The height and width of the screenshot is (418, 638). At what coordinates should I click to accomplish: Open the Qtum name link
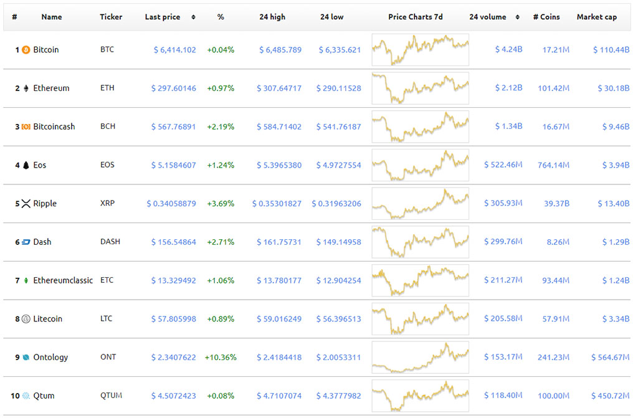(44, 396)
